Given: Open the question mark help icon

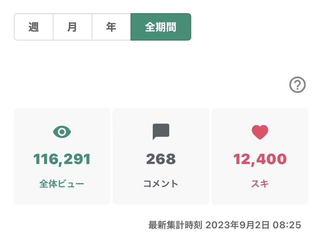Looking at the screenshot, I should click(x=297, y=85).
